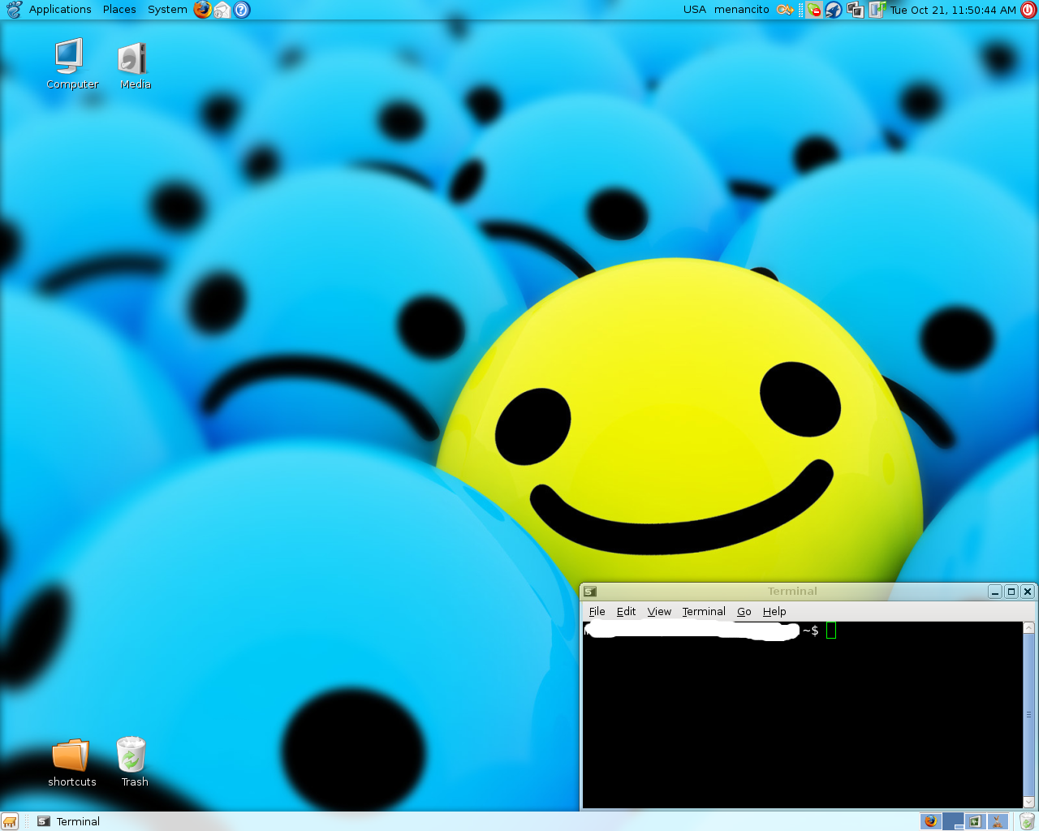1039x831 pixels.
Task: Open the mail launcher in the top panel
Action: click(222, 10)
